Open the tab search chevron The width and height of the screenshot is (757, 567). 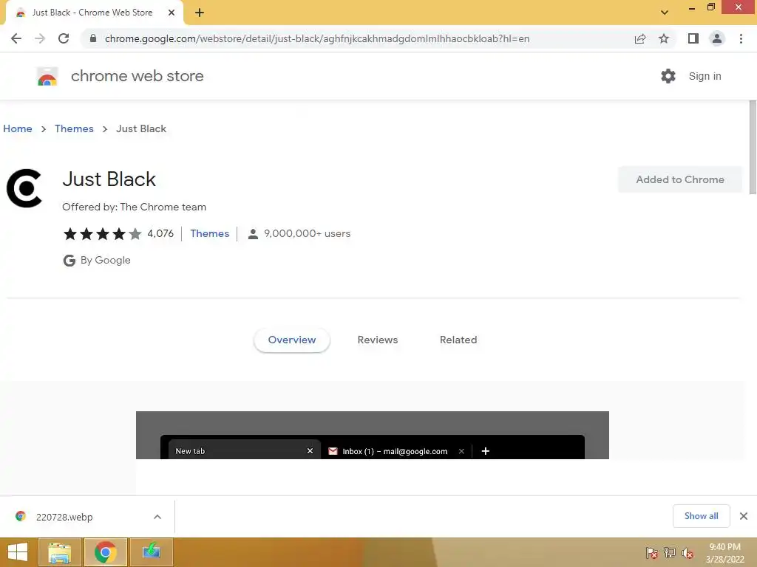pyautogui.click(x=665, y=13)
